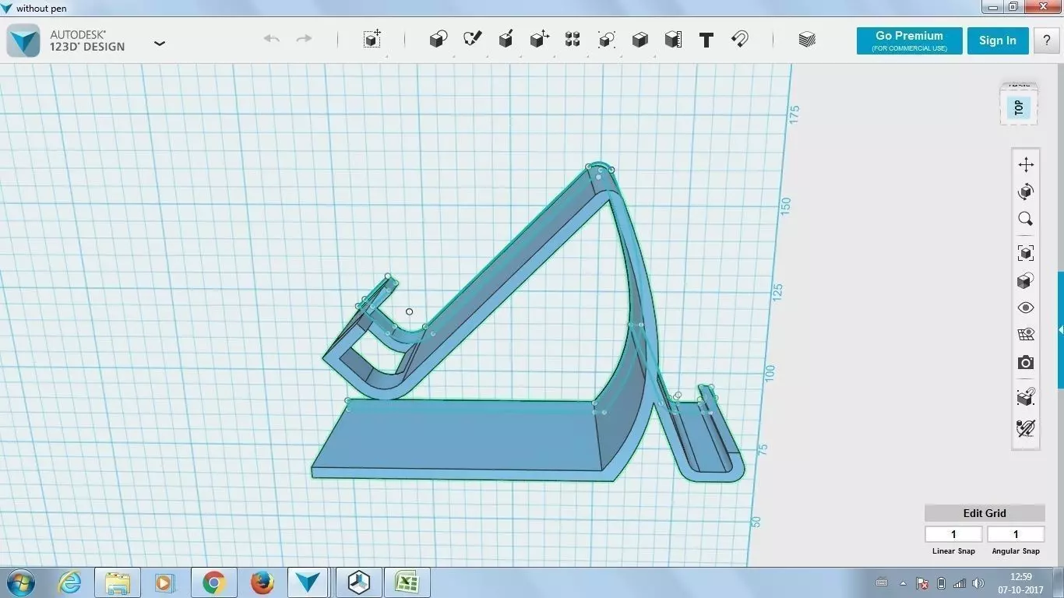Screen dimensions: 1064x598
Task: Select the Zoom magnifier tool
Action: point(1026,219)
